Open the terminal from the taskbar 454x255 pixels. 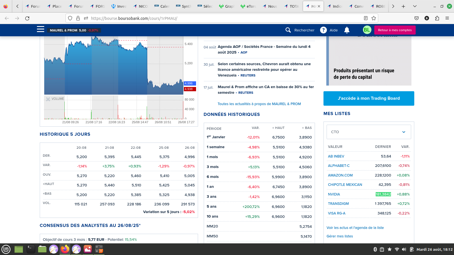(x=31, y=249)
